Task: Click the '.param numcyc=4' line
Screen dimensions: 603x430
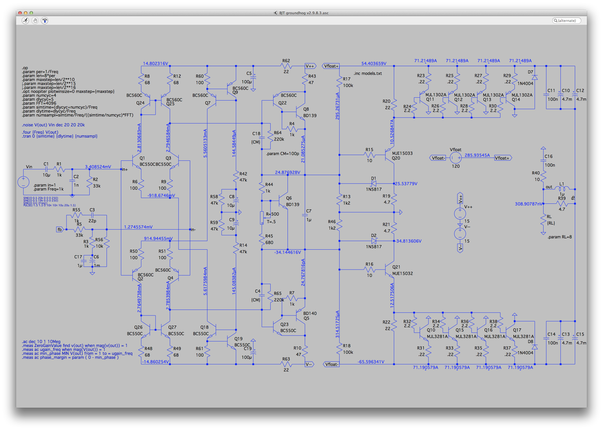Action: 39,95
